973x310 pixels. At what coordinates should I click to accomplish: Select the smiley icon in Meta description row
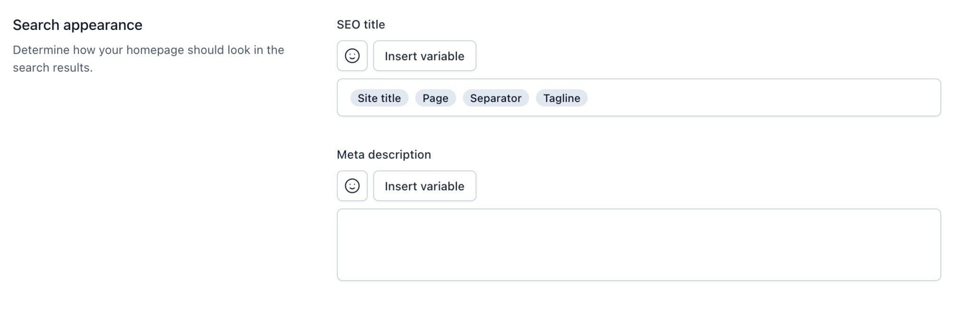[x=352, y=186]
